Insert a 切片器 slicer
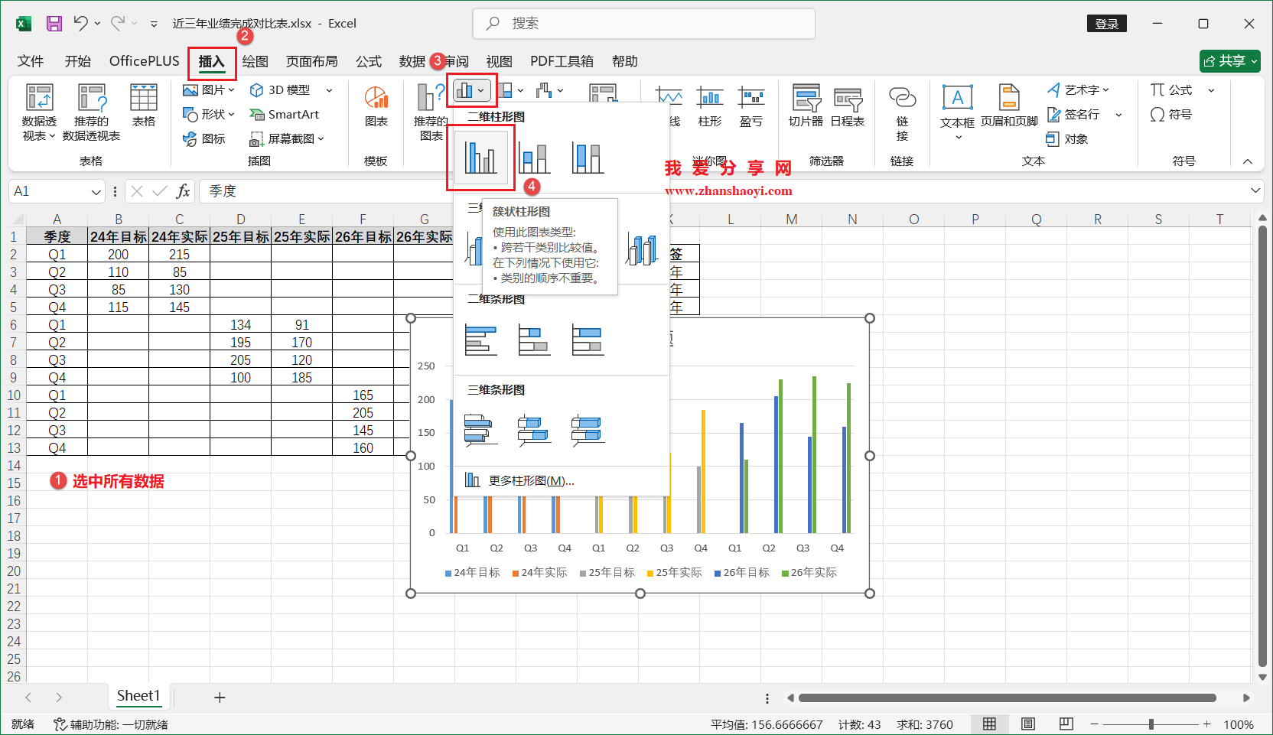1273x735 pixels. pos(806,106)
